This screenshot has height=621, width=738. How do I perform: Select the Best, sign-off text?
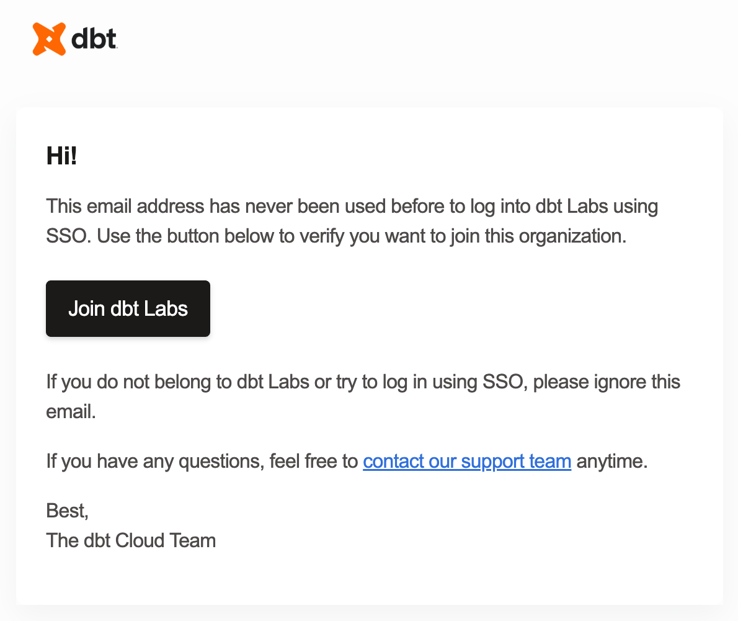tap(67, 511)
